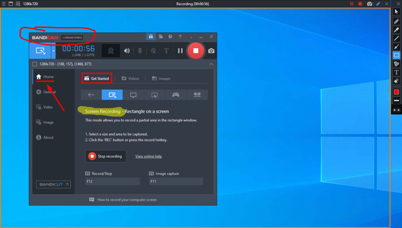Click the lock icon in Bandicam title bar

[x=151, y=36]
